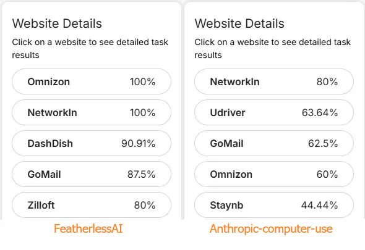
Task: Click instruction text in FeatherlessAI panel
Action: [x=90, y=49]
